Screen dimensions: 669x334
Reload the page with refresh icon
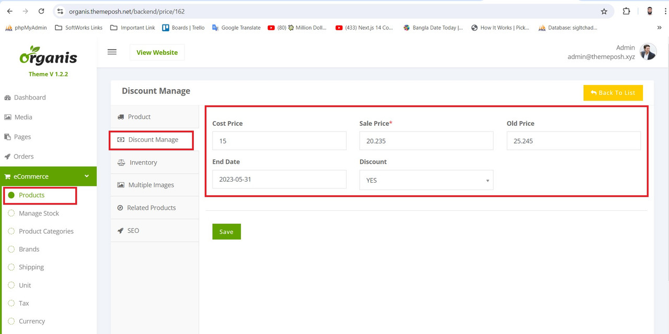41,11
